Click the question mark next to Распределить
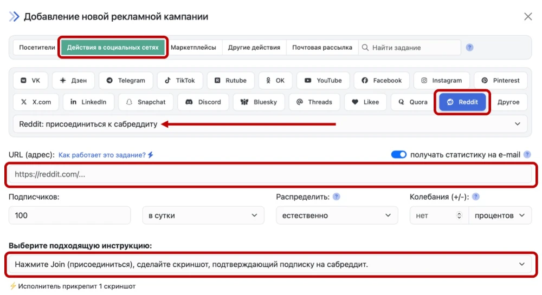The width and height of the screenshot is (542, 295). [337, 197]
